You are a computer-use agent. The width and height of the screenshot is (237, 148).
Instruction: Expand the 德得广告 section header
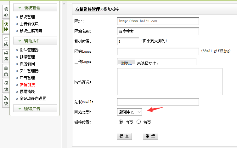(35, 109)
